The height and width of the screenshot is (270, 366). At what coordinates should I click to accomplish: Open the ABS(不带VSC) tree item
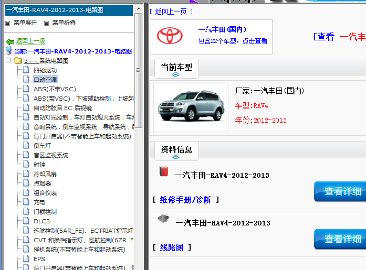point(55,89)
